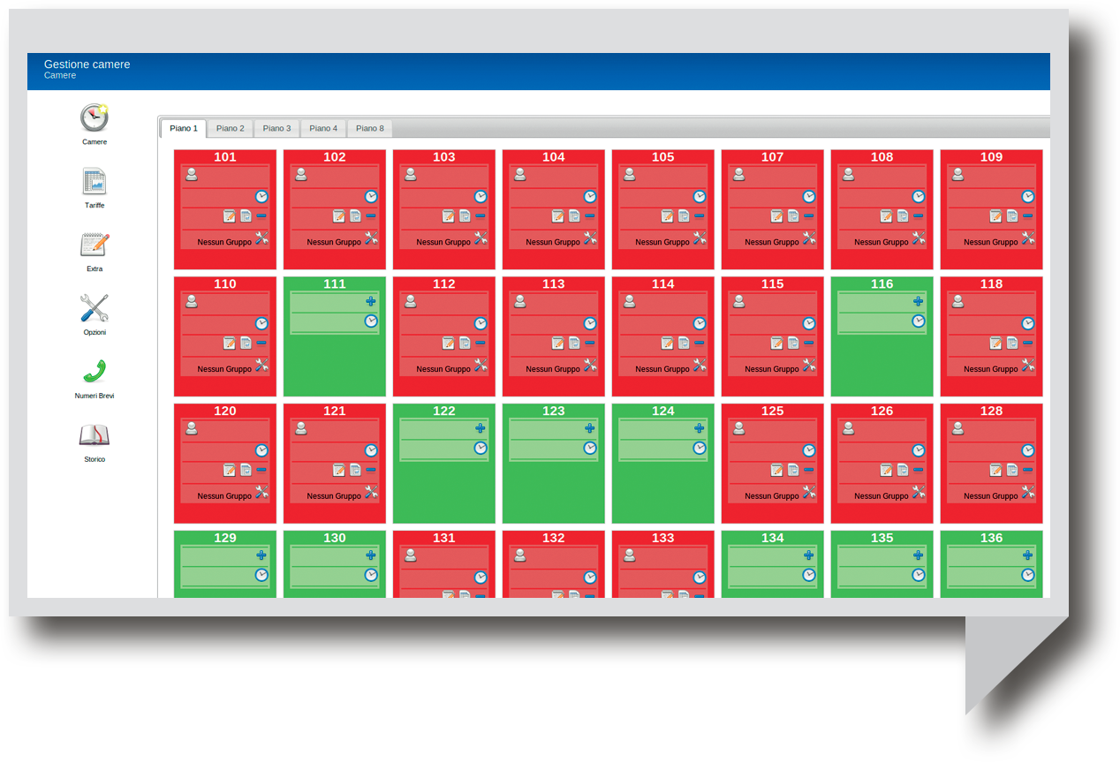Screen dimensions: 1120x763
Task: Click blue minus icon in room 118
Action: [x=1028, y=343]
